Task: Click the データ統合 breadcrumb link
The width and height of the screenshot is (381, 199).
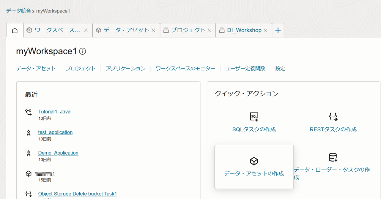Action: [18, 11]
